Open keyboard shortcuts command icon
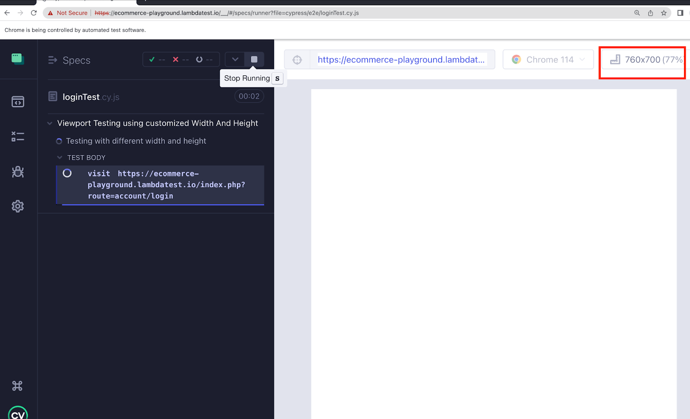Viewport: 690px width, 419px height. click(17, 386)
